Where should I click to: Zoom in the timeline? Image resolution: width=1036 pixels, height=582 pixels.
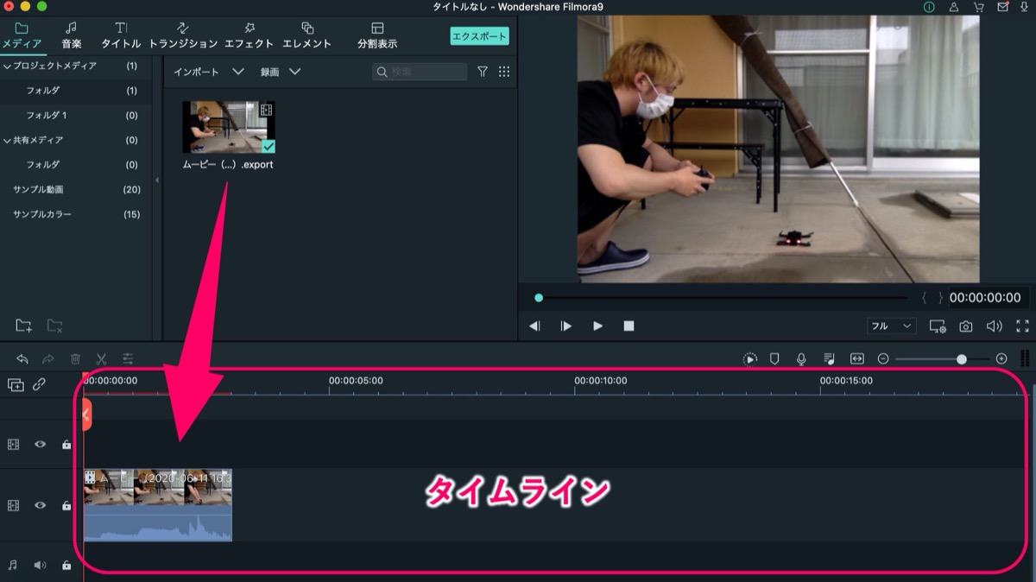(1001, 358)
